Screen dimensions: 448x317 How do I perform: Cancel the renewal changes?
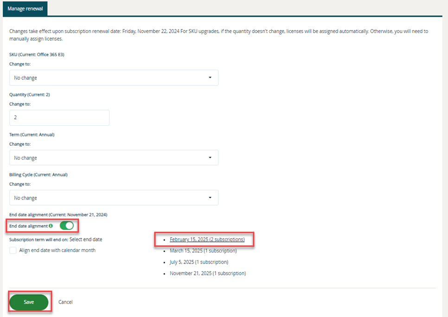[65, 302]
